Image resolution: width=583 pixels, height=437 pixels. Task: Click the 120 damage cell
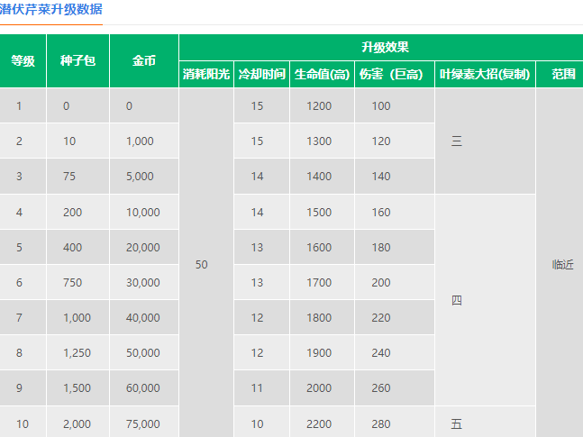[395, 141]
